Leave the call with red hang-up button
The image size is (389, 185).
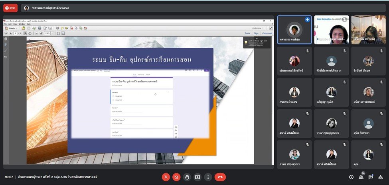220,177
